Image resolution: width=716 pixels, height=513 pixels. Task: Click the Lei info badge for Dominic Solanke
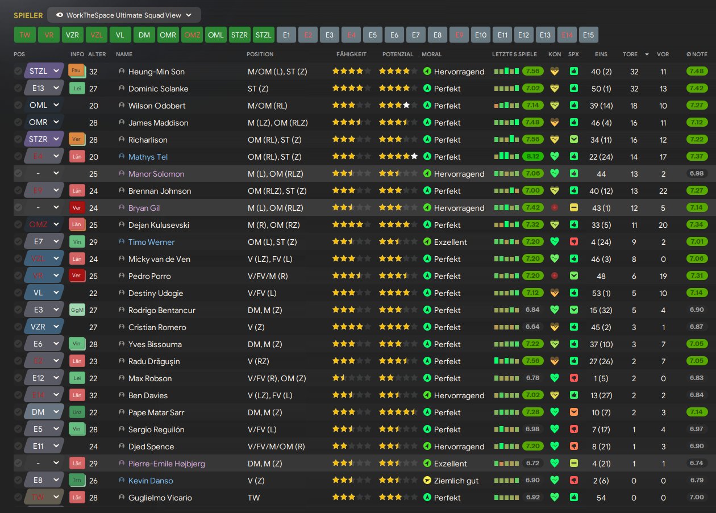(x=76, y=88)
